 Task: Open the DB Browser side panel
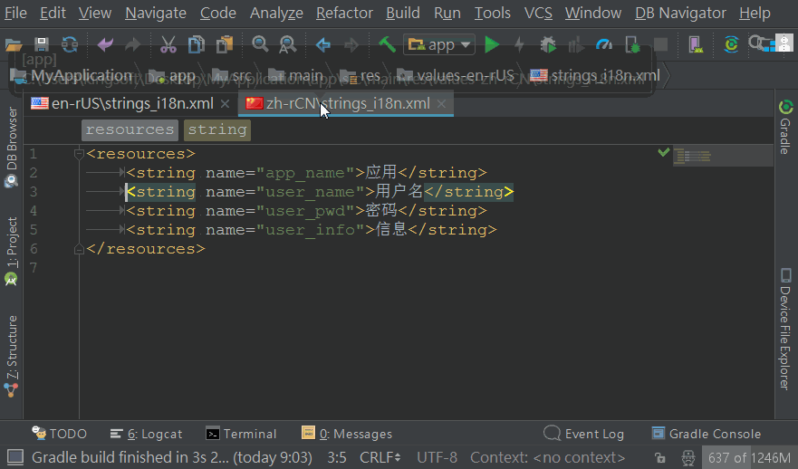tap(11, 146)
